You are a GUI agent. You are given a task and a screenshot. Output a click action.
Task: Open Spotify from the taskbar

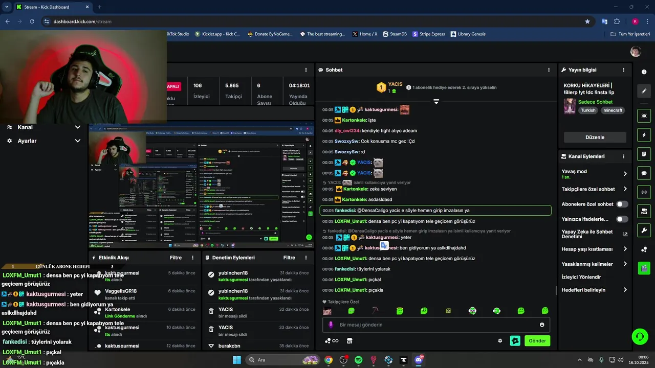coord(358,360)
